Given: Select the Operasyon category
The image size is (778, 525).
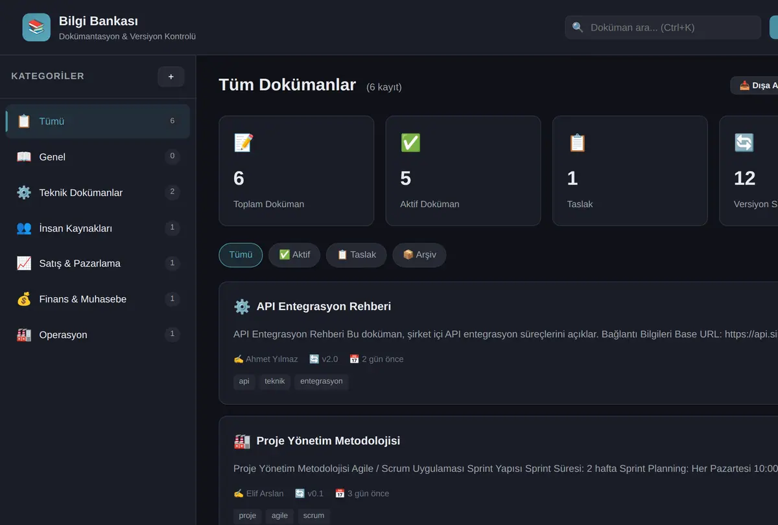Looking at the screenshot, I should tap(98, 335).
